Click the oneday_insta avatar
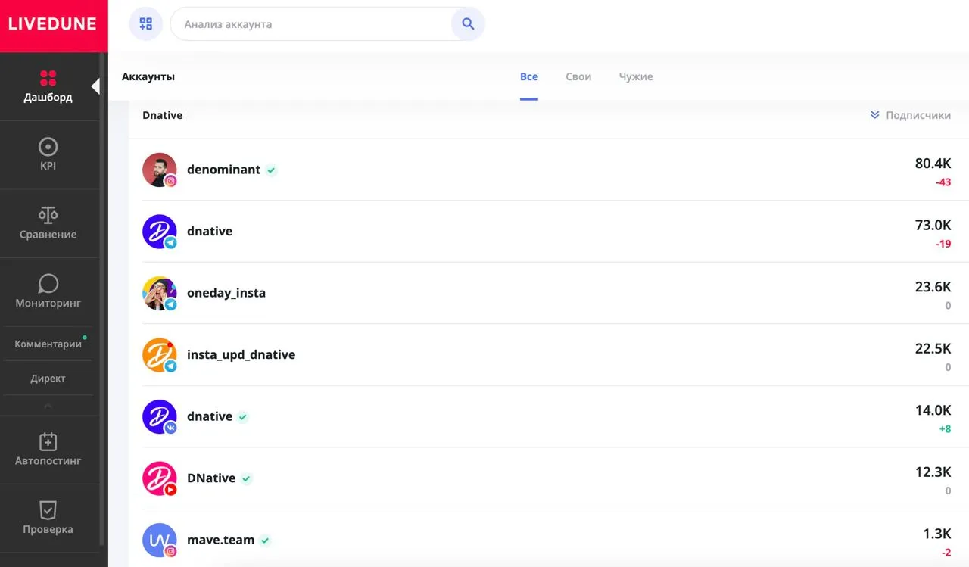This screenshot has width=969, height=567. click(160, 293)
